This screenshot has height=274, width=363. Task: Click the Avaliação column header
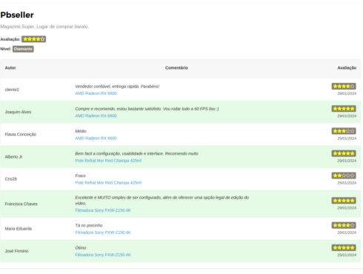pos(347,67)
